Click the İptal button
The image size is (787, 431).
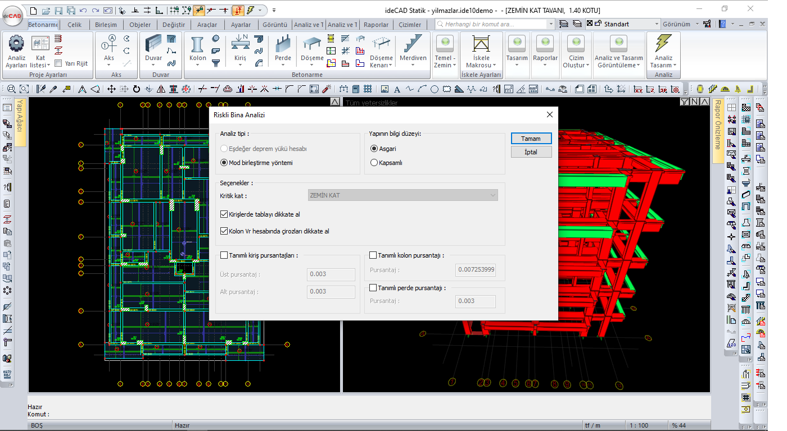531,152
